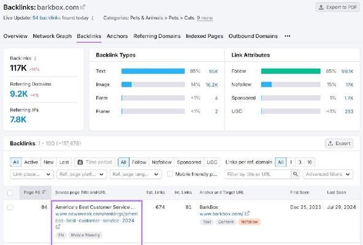Image resolution: width=363 pixels, height=245 pixels.
Task: Open the Anchors tab
Action: (117, 36)
